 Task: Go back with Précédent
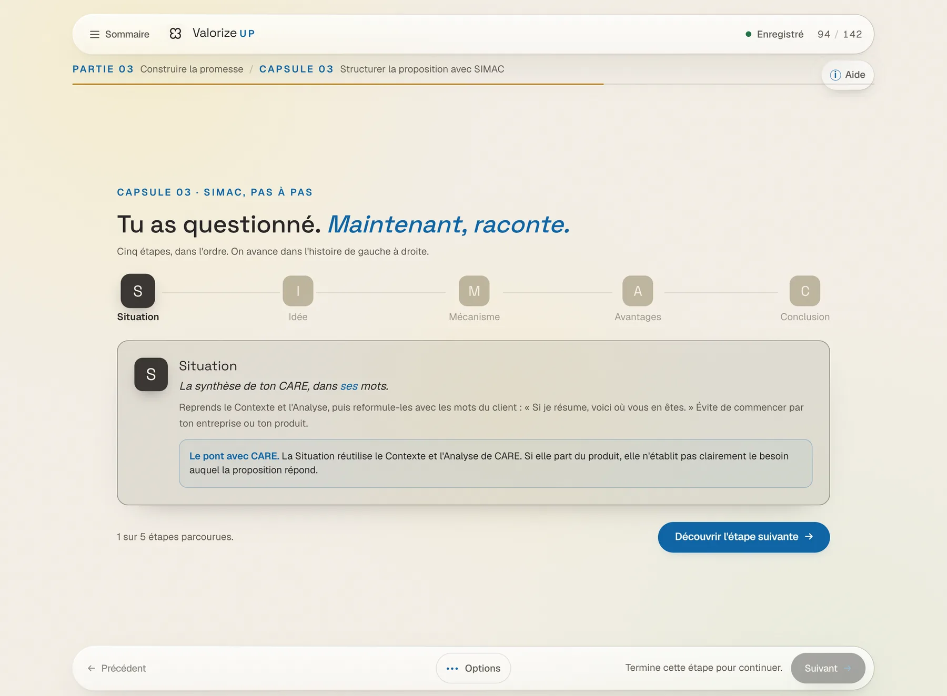[x=117, y=668]
